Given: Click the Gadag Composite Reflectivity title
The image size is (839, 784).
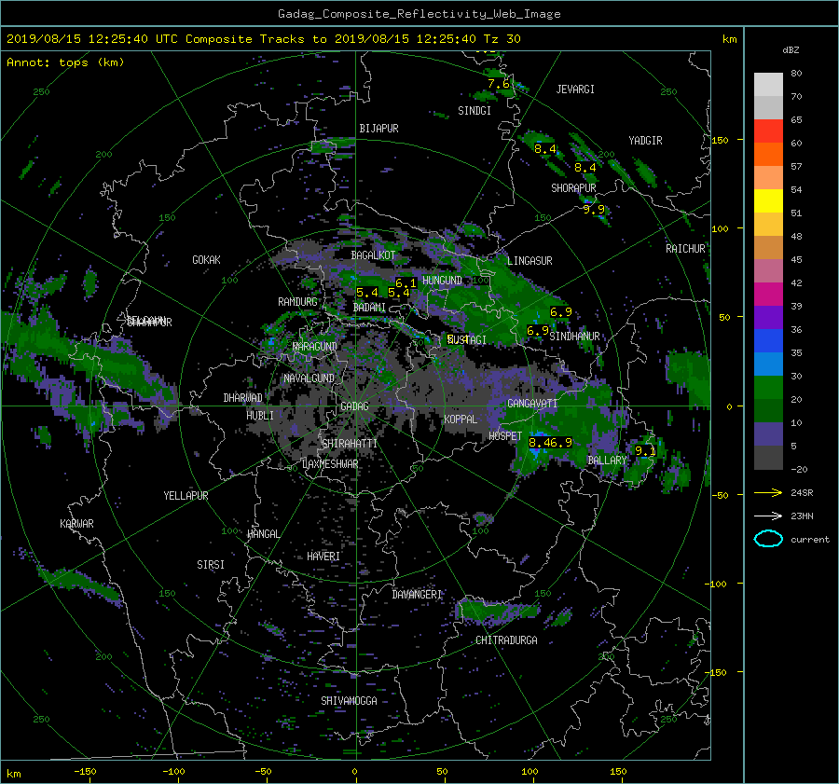Looking at the screenshot, I should point(419,14).
